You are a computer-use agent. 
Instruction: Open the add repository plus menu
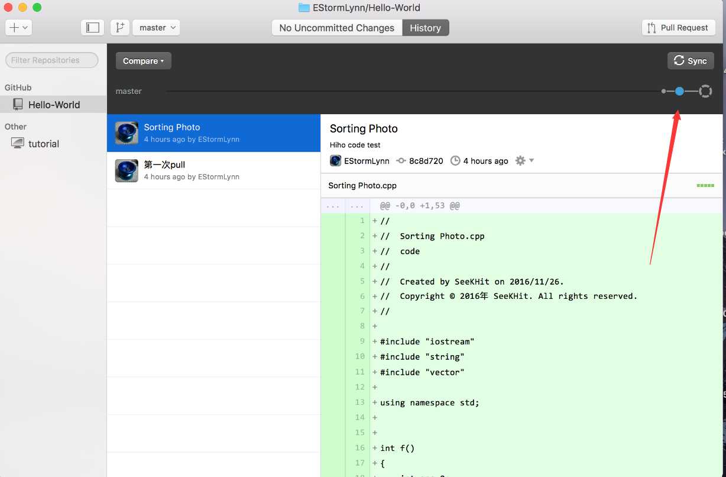[x=18, y=27]
